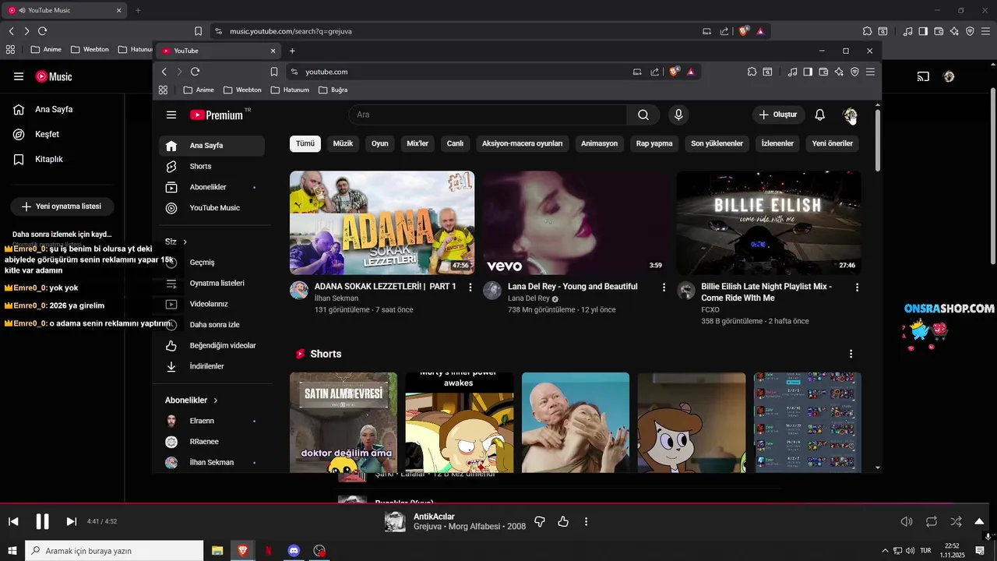
Task: Open Abonelikler in YouTube sidebar
Action: coord(208,187)
